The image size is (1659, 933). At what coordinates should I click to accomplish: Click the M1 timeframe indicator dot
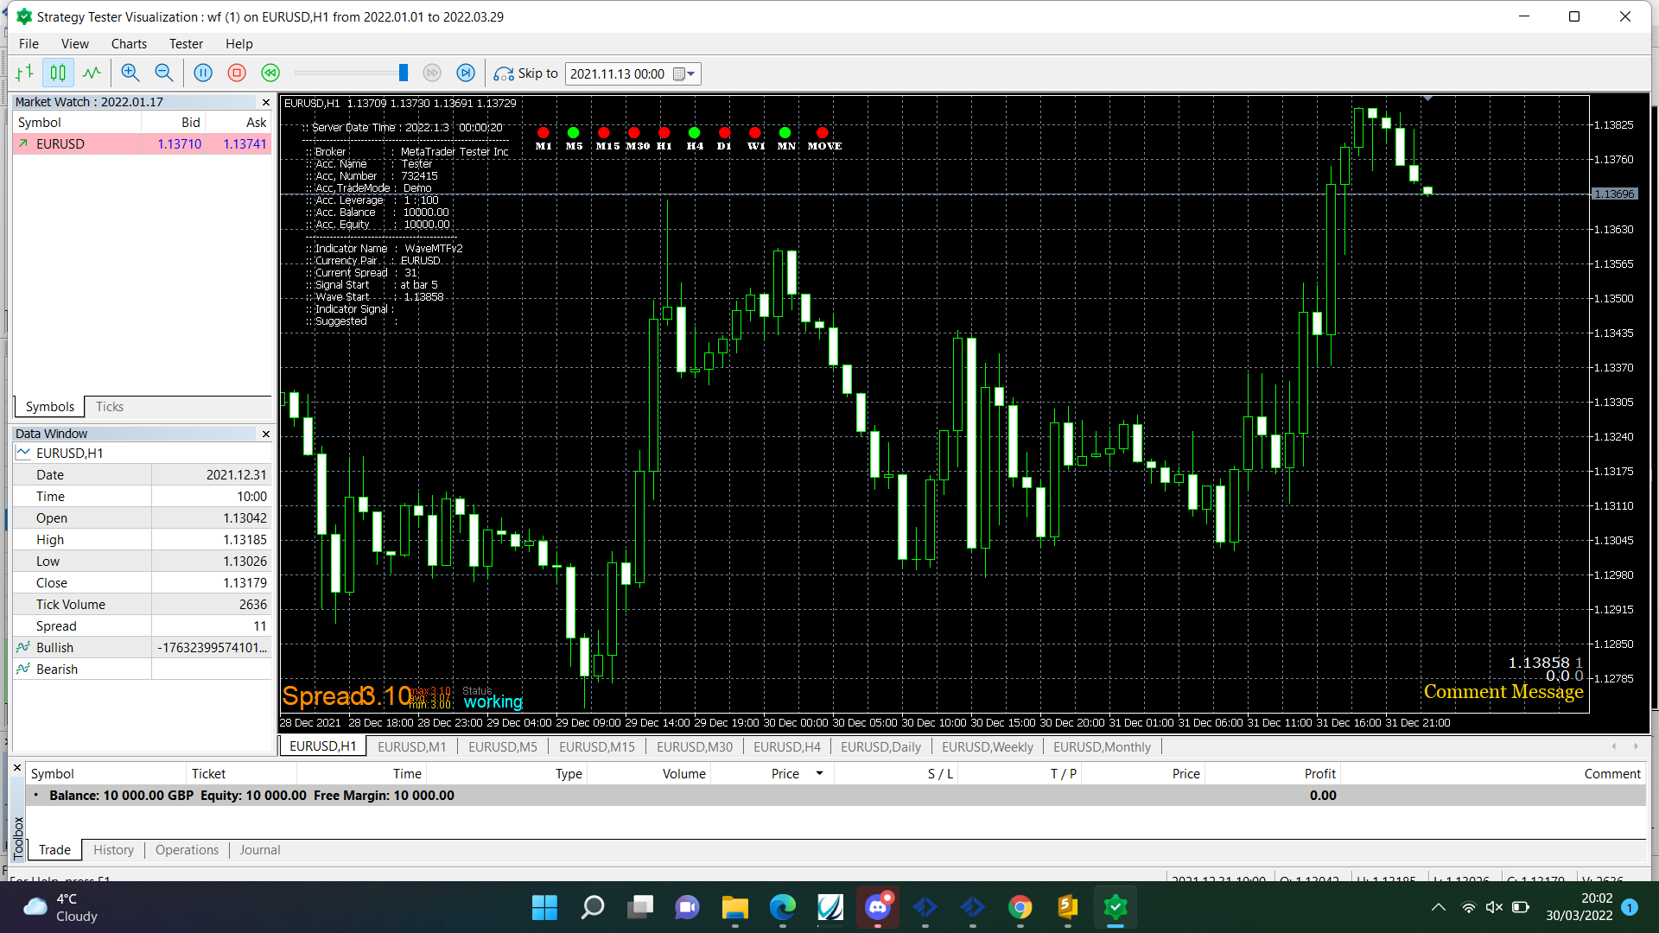coord(543,132)
